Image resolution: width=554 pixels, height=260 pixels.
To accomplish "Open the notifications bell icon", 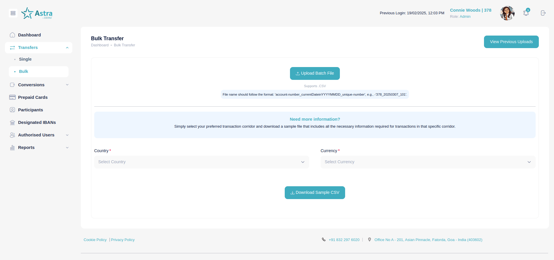I will 526,13.
